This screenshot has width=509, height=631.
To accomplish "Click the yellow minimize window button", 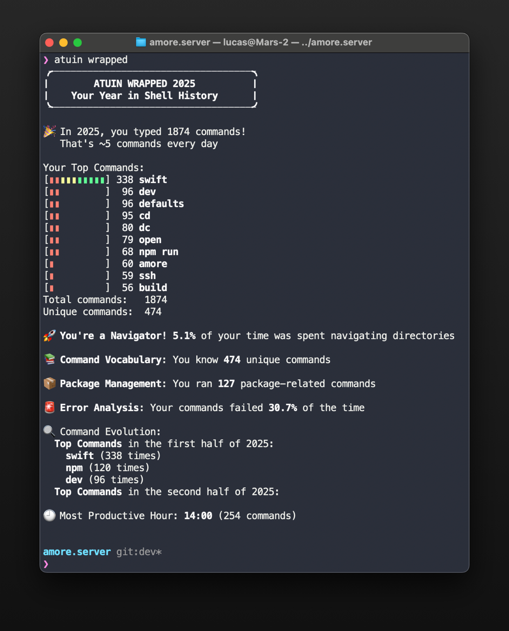I will [x=63, y=43].
